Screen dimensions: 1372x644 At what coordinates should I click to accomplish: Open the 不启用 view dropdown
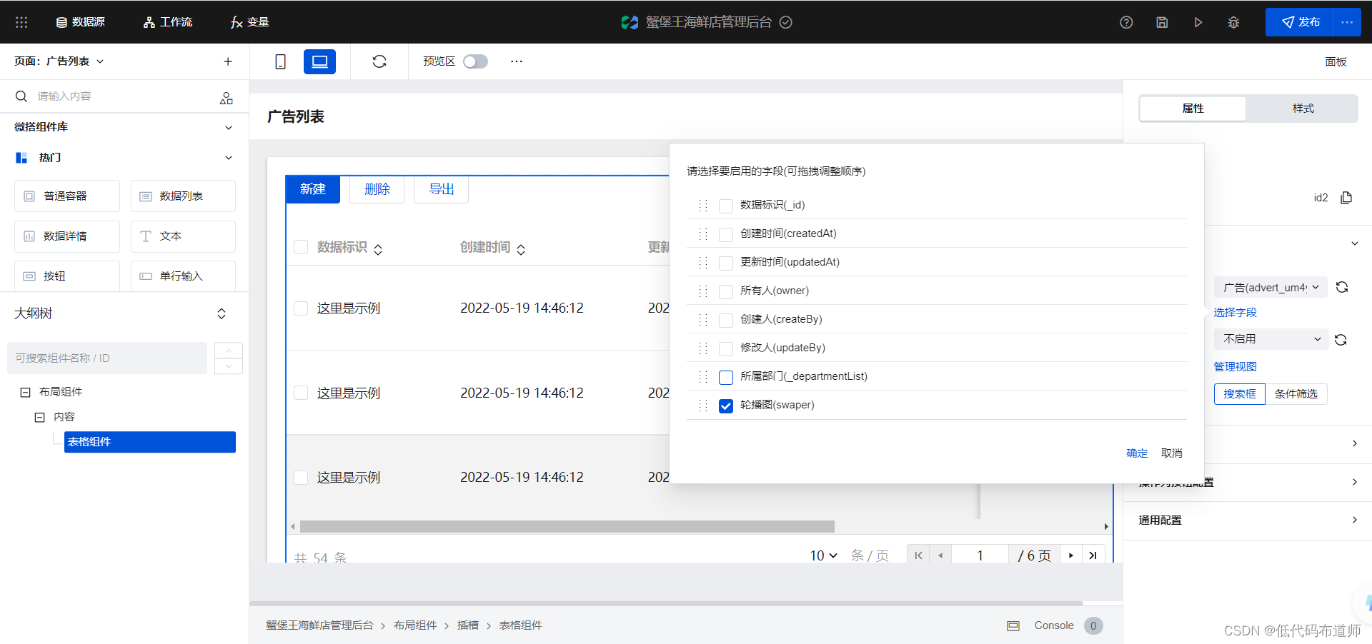[x=1271, y=339]
